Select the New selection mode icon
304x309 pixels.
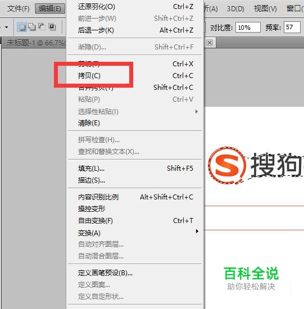pos(22,27)
